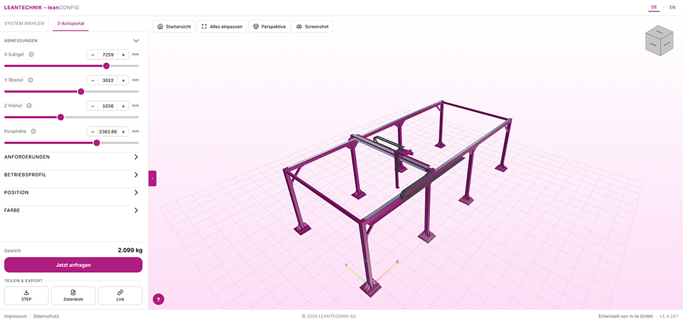
Task: Click the version number v1.4.267
Action: tap(669, 316)
